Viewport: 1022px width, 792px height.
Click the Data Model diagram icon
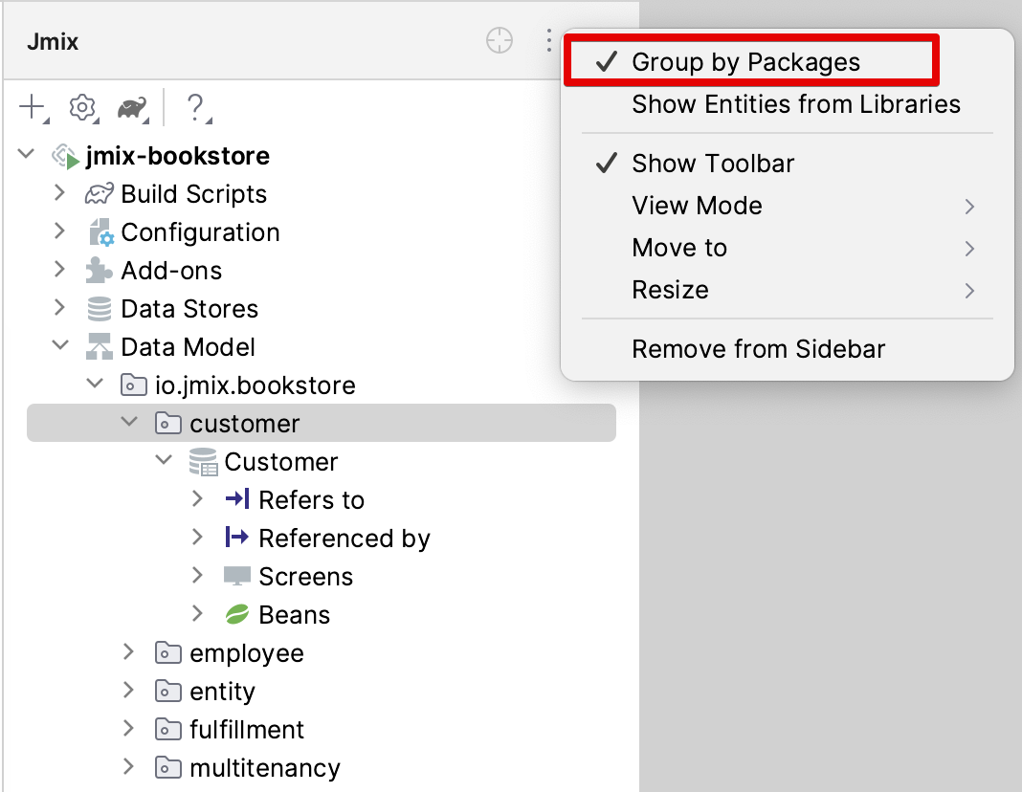[x=100, y=346]
